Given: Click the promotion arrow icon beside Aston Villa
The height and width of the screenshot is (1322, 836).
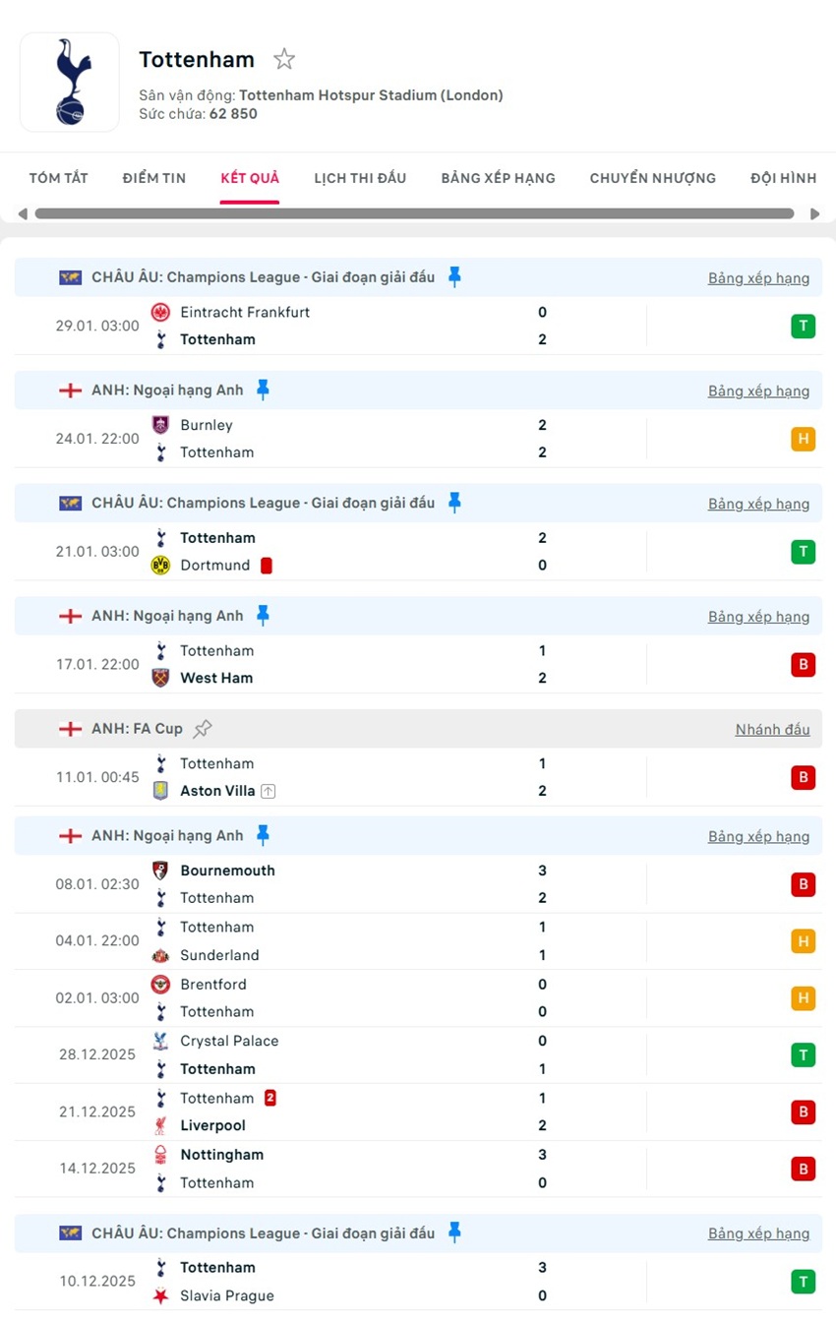Looking at the screenshot, I should click(x=268, y=790).
